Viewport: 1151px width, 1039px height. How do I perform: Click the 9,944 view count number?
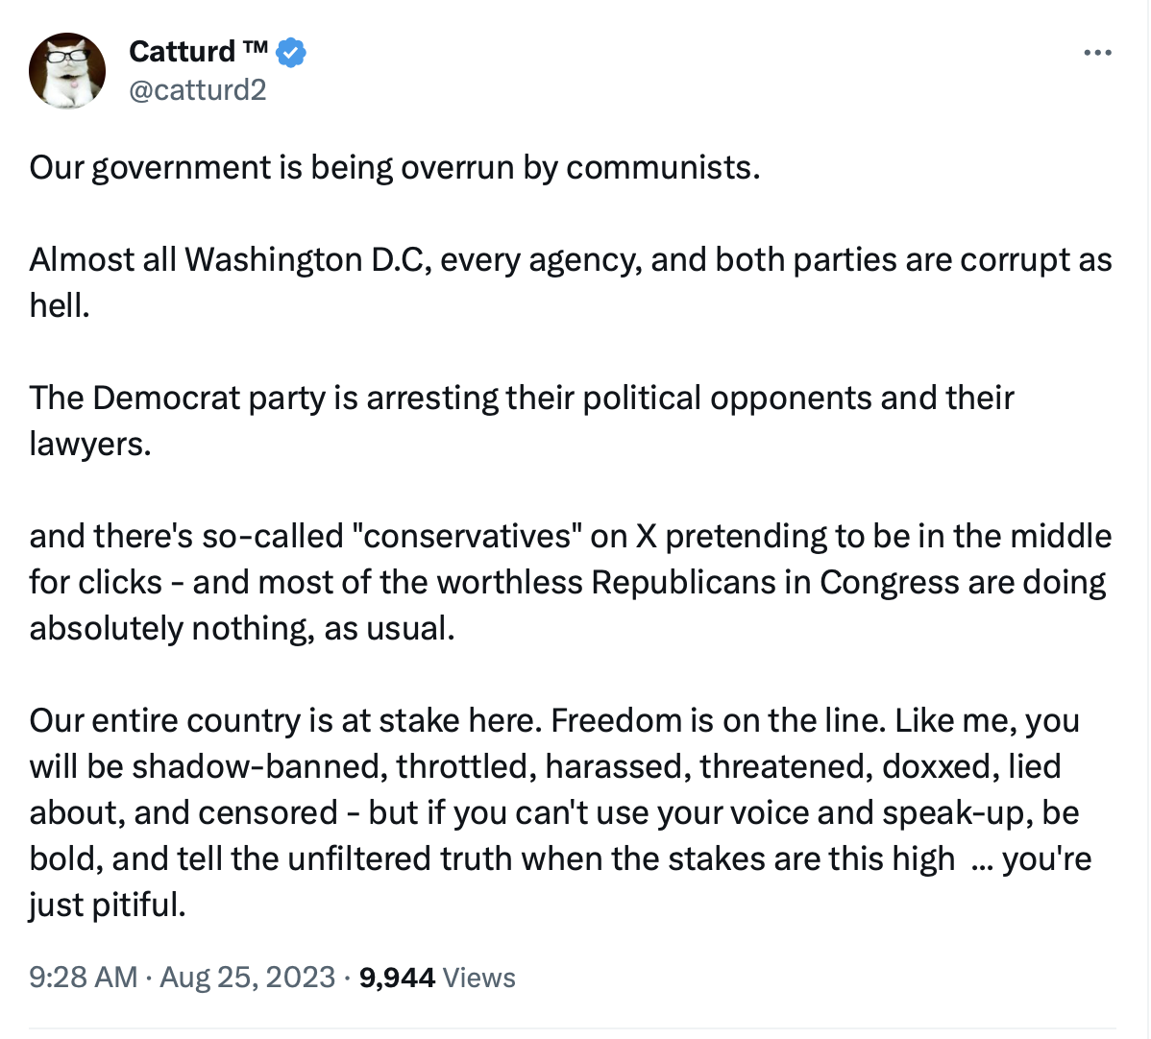[397, 978]
